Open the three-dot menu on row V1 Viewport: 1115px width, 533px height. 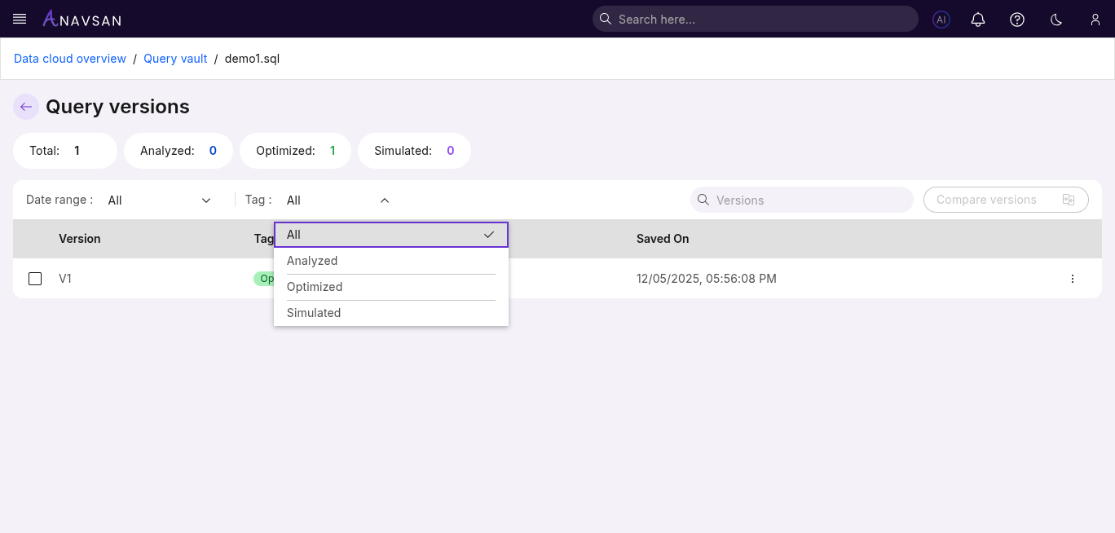[1073, 279]
